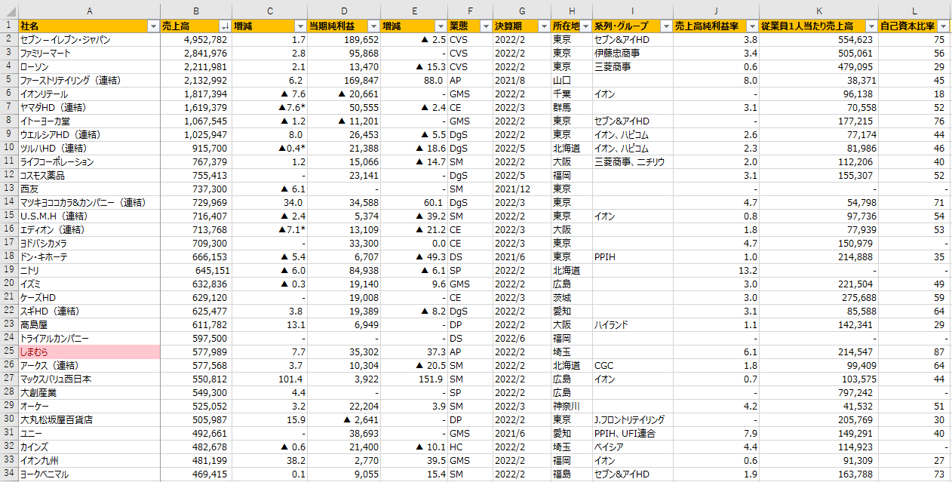Viewport: 952px width, 482px height.
Task: Select row 25 by its row number
Action: (x=9, y=352)
